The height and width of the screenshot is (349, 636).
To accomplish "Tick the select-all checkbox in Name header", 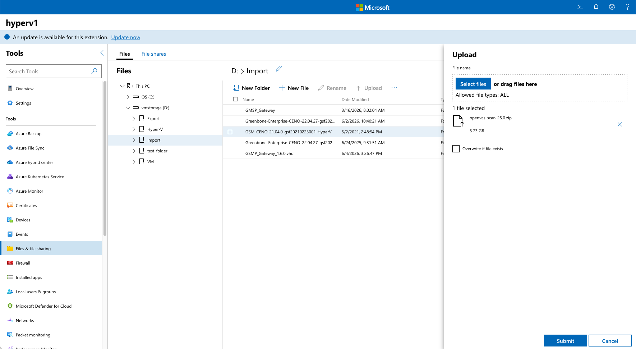I will pyautogui.click(x=235, y=99).
